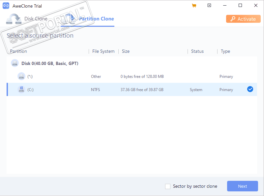Click the "Sector by sector clone" label
Screen dimensions: 264x196
[195, 186]
